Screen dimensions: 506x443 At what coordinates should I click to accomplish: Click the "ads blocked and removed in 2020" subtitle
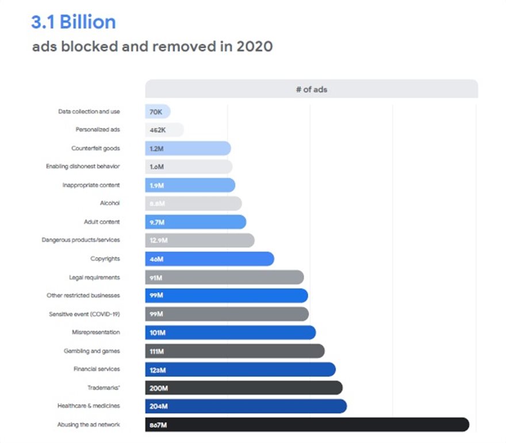[x=152, y=47]
